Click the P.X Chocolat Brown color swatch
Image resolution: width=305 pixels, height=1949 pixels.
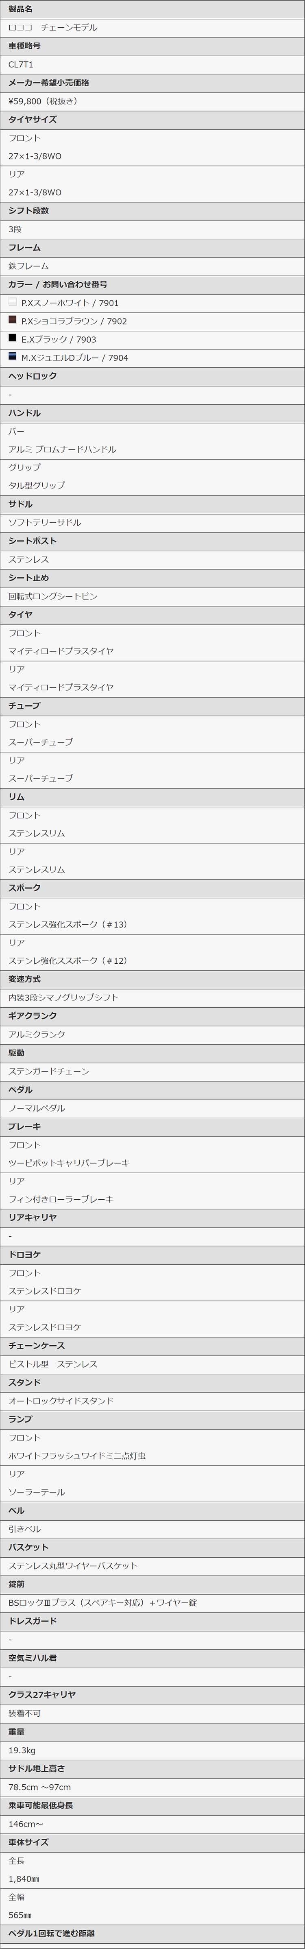(12, 320)
